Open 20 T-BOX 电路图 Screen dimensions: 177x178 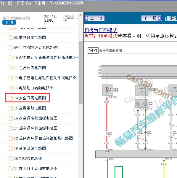coord(28,159)
